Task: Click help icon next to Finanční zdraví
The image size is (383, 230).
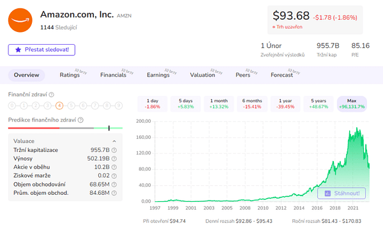Action: (x=51, y=95)
